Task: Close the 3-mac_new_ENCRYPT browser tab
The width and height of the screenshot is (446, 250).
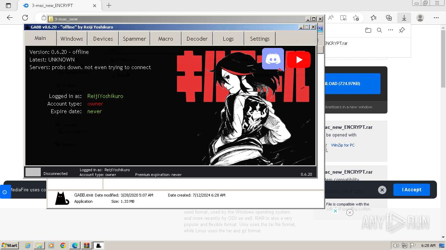Action: coord(95,6)
